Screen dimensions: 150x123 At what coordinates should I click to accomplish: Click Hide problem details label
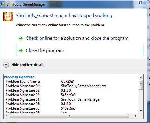click(28, 65)
